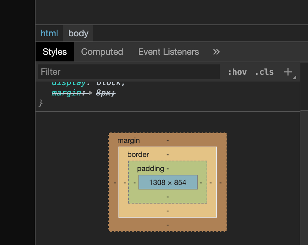
Task: Click the border-top value in box model
Action: point(168,154)
